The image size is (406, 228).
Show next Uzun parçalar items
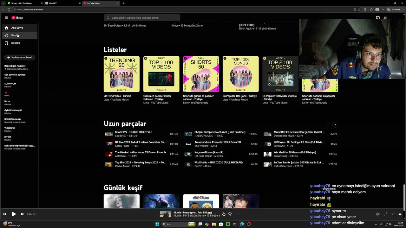(335, 125)
